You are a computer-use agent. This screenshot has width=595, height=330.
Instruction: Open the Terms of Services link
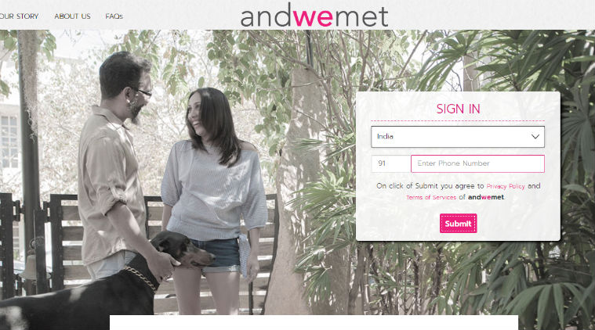tap(431, 197)
